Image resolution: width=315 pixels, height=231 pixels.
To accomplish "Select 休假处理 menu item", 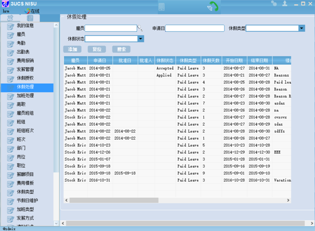I will (x=27, y=88).
